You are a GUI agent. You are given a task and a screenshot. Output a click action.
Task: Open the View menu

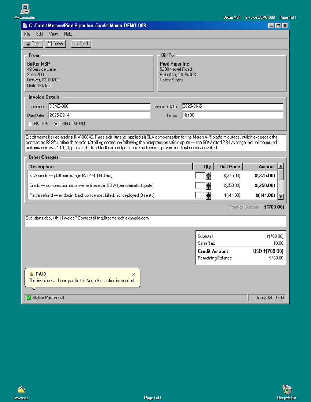click(x=54, y=34)
